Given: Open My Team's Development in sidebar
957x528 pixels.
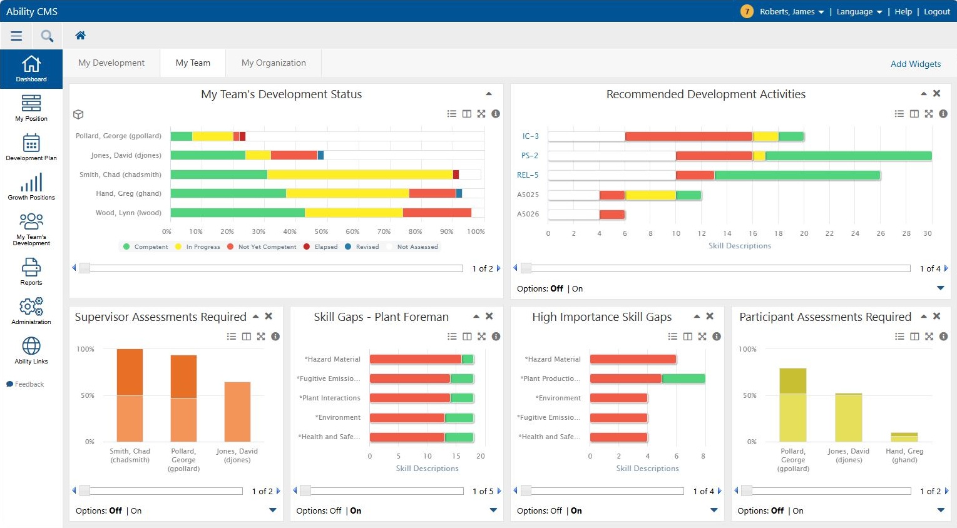Looking at the screenshot, I should [x=31, y=229].
